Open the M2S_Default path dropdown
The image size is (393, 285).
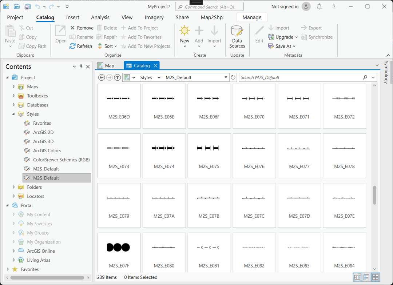pyautogui.click(x=226, y=77)
